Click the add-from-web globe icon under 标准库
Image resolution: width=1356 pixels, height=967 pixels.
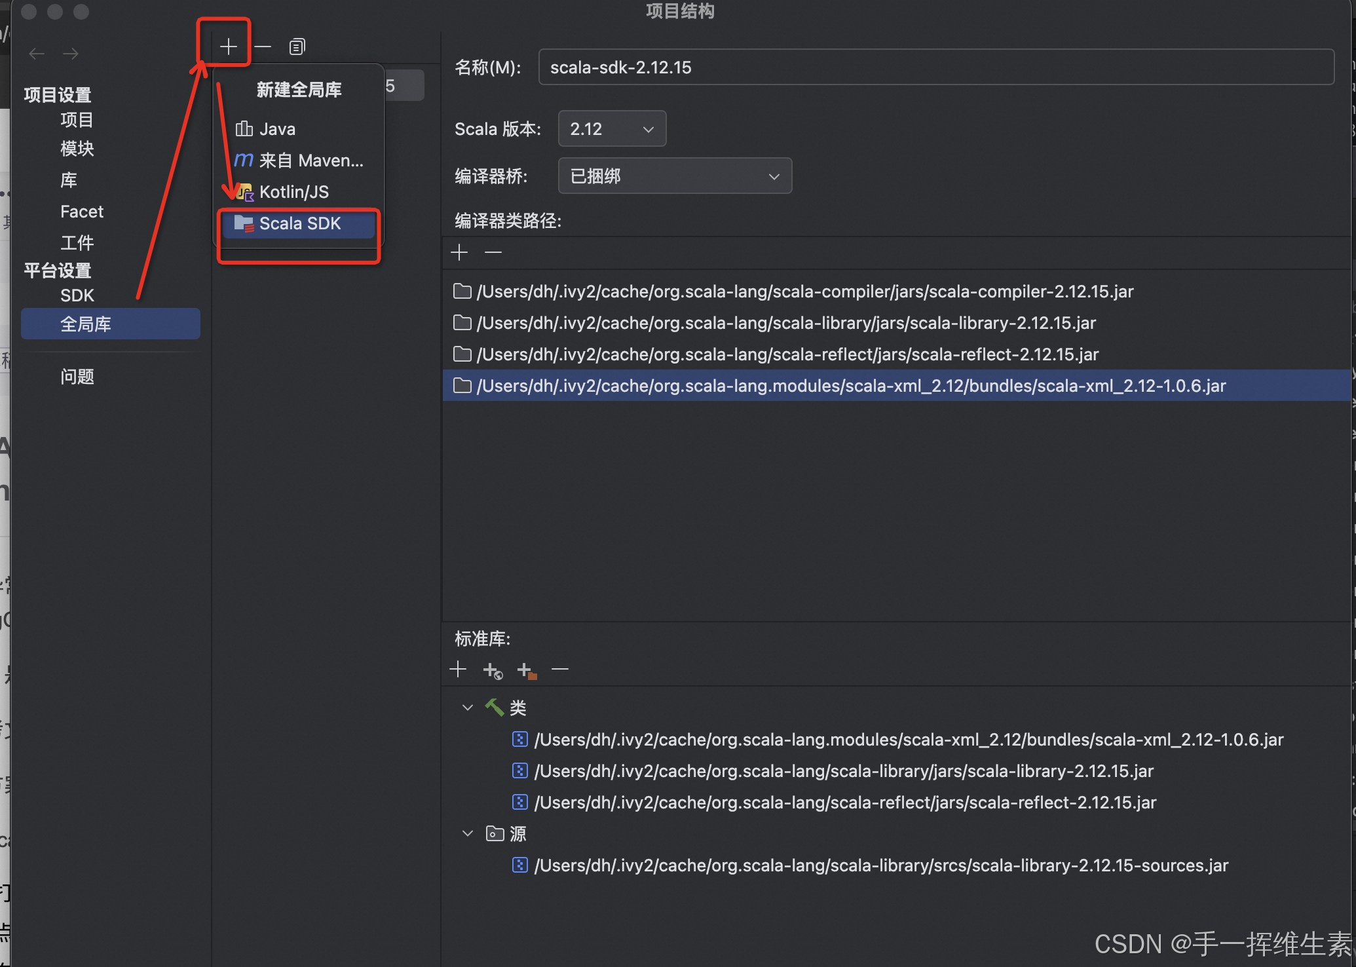[493, 670]
